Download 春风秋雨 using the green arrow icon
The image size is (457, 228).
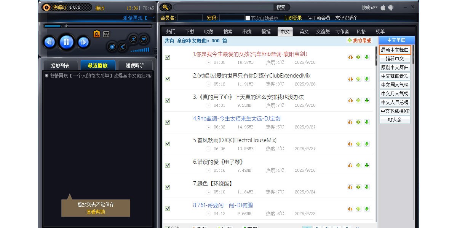point(366,144)
